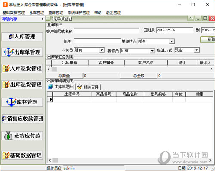Click the inner window system menu icon

[x=48, y=18]
